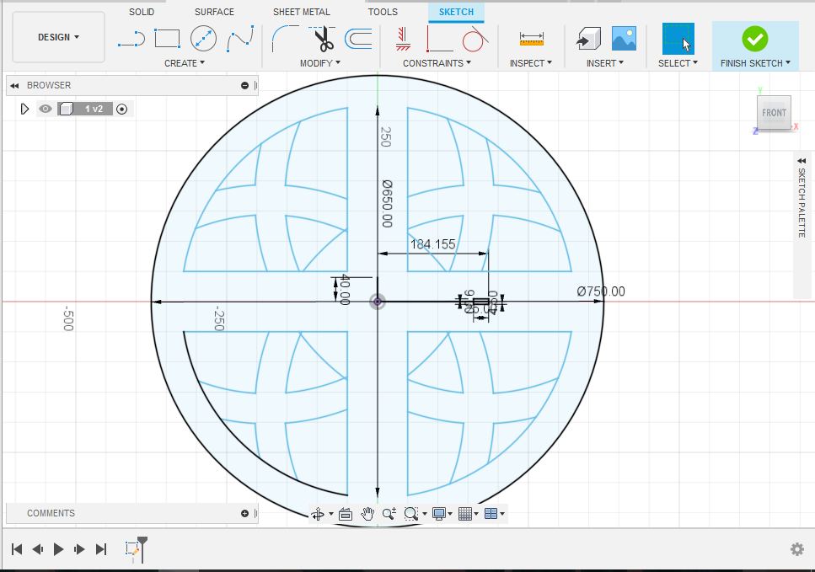Open timeline settings gear icon
Viewport: 815px width, 572px height.
click(x=796, y=549)
